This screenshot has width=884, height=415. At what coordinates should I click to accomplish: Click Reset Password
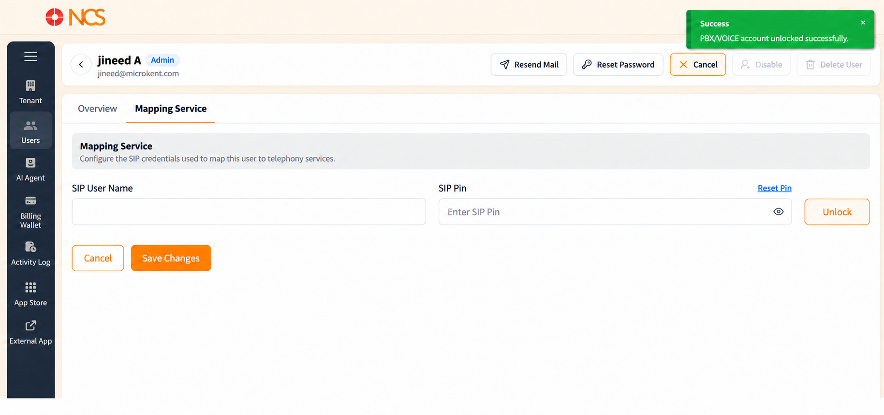[618, 65]
